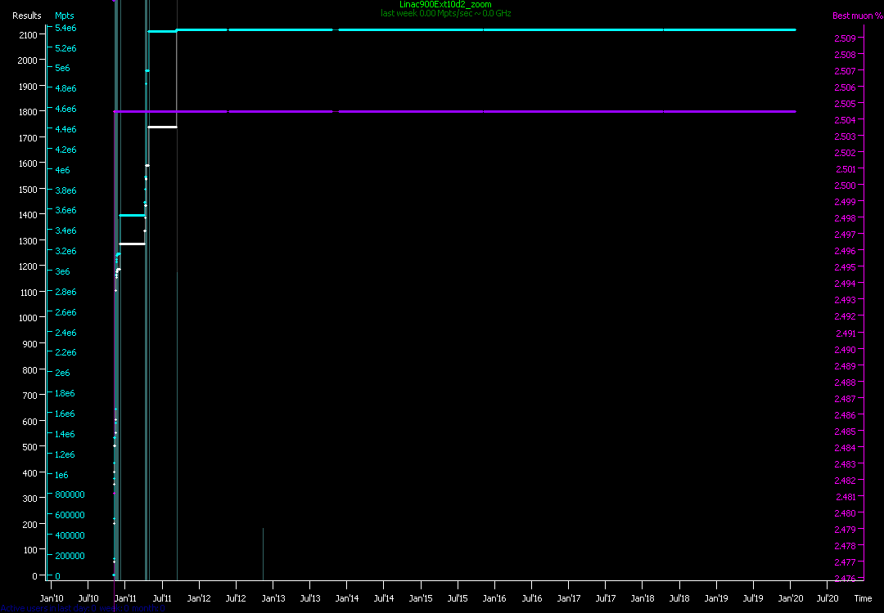Click the short cyan segment near 3.6e6
Screen dimensions: 884x613
pyautogui.click(x=132, y=216)
